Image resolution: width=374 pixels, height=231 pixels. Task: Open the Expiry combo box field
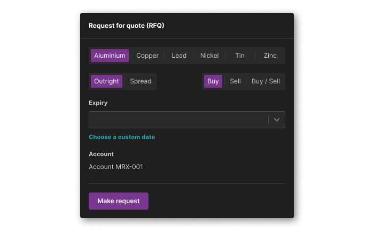pyautogui.click(x=178, y=120)
